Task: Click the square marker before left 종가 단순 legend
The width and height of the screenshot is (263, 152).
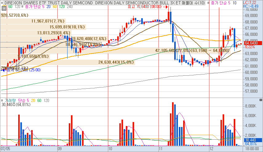Action: tap(22, 6)
